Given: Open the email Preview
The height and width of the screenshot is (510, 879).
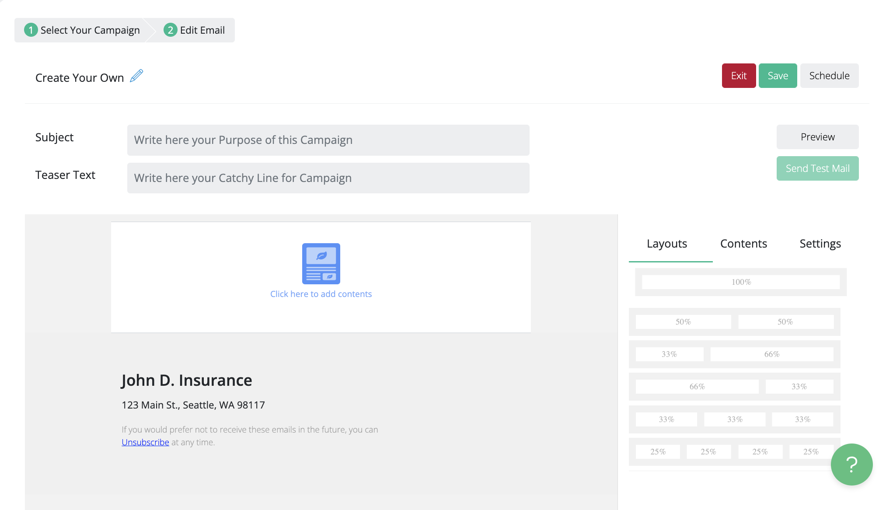Looking at the screenshot, I should pyautogui.click(x=817, y=137).
